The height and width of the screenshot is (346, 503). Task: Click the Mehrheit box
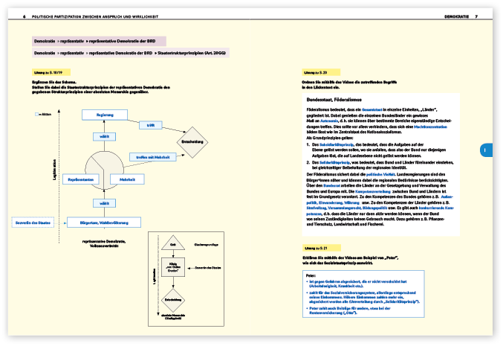pyautogui.click(x=127, y=179)
